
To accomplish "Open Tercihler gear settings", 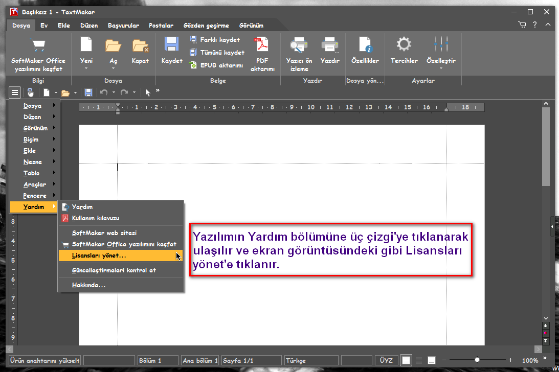I will 404,44.
